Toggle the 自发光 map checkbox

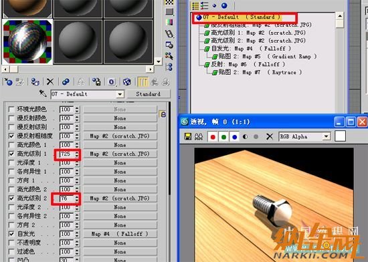[x=11, y=234]
